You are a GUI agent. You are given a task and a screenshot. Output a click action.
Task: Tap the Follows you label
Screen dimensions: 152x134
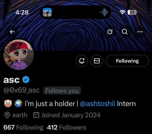click(x=62, y=91)
